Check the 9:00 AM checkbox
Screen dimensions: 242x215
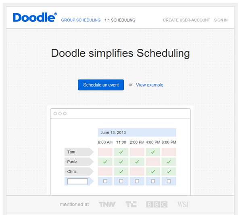[105, 181]
